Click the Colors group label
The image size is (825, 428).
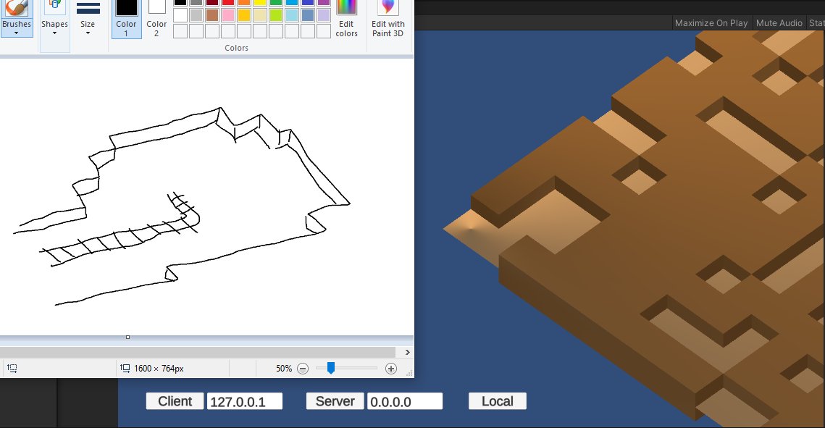(x=236, y=48)
